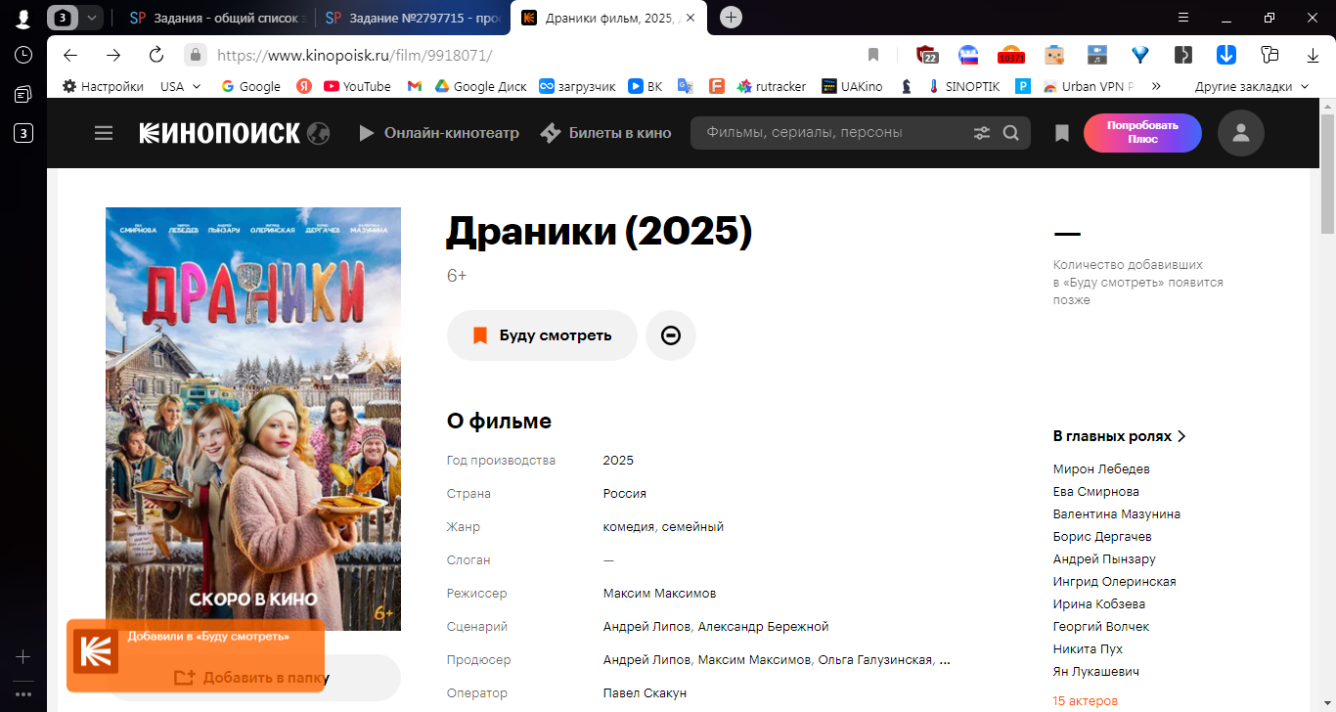Switch to "Задание №2797715" tab
The width and height of the screenshot is (1336, 712).
coord(412,18)
